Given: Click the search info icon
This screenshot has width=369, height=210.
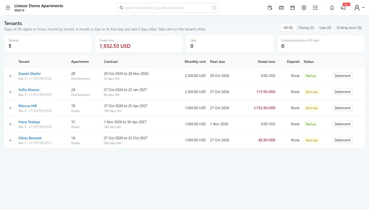Looking at the screenshot, I should [214, 8].
